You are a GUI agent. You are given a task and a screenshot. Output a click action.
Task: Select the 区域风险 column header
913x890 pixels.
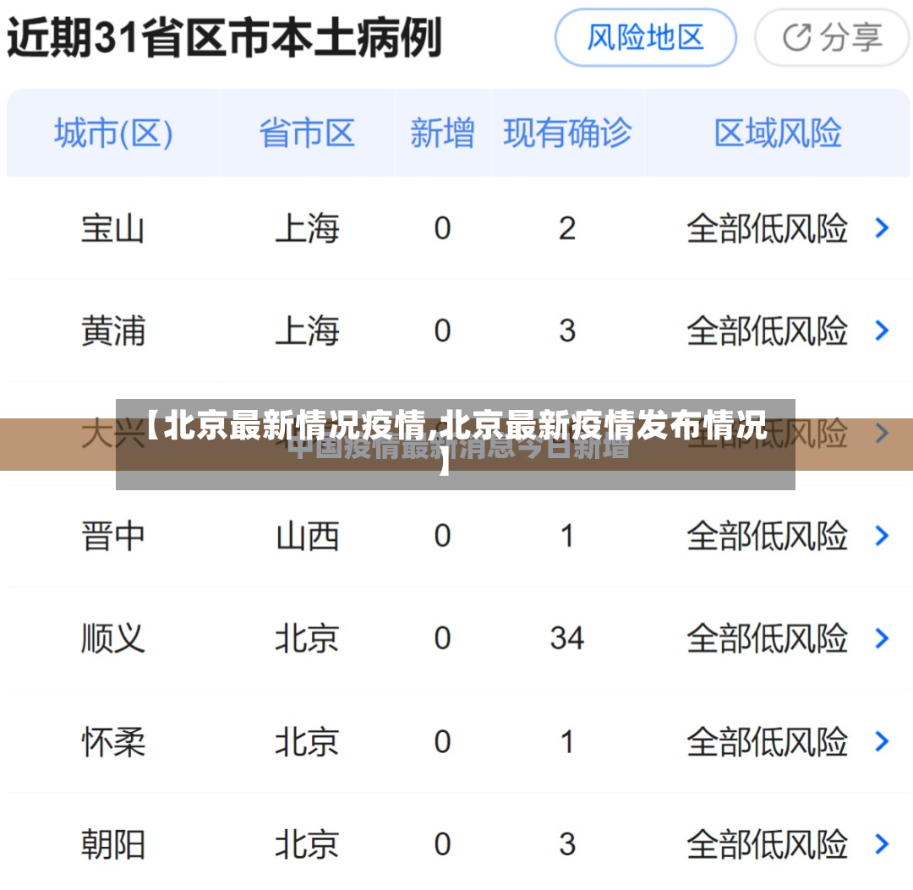(x=778, y=133)
